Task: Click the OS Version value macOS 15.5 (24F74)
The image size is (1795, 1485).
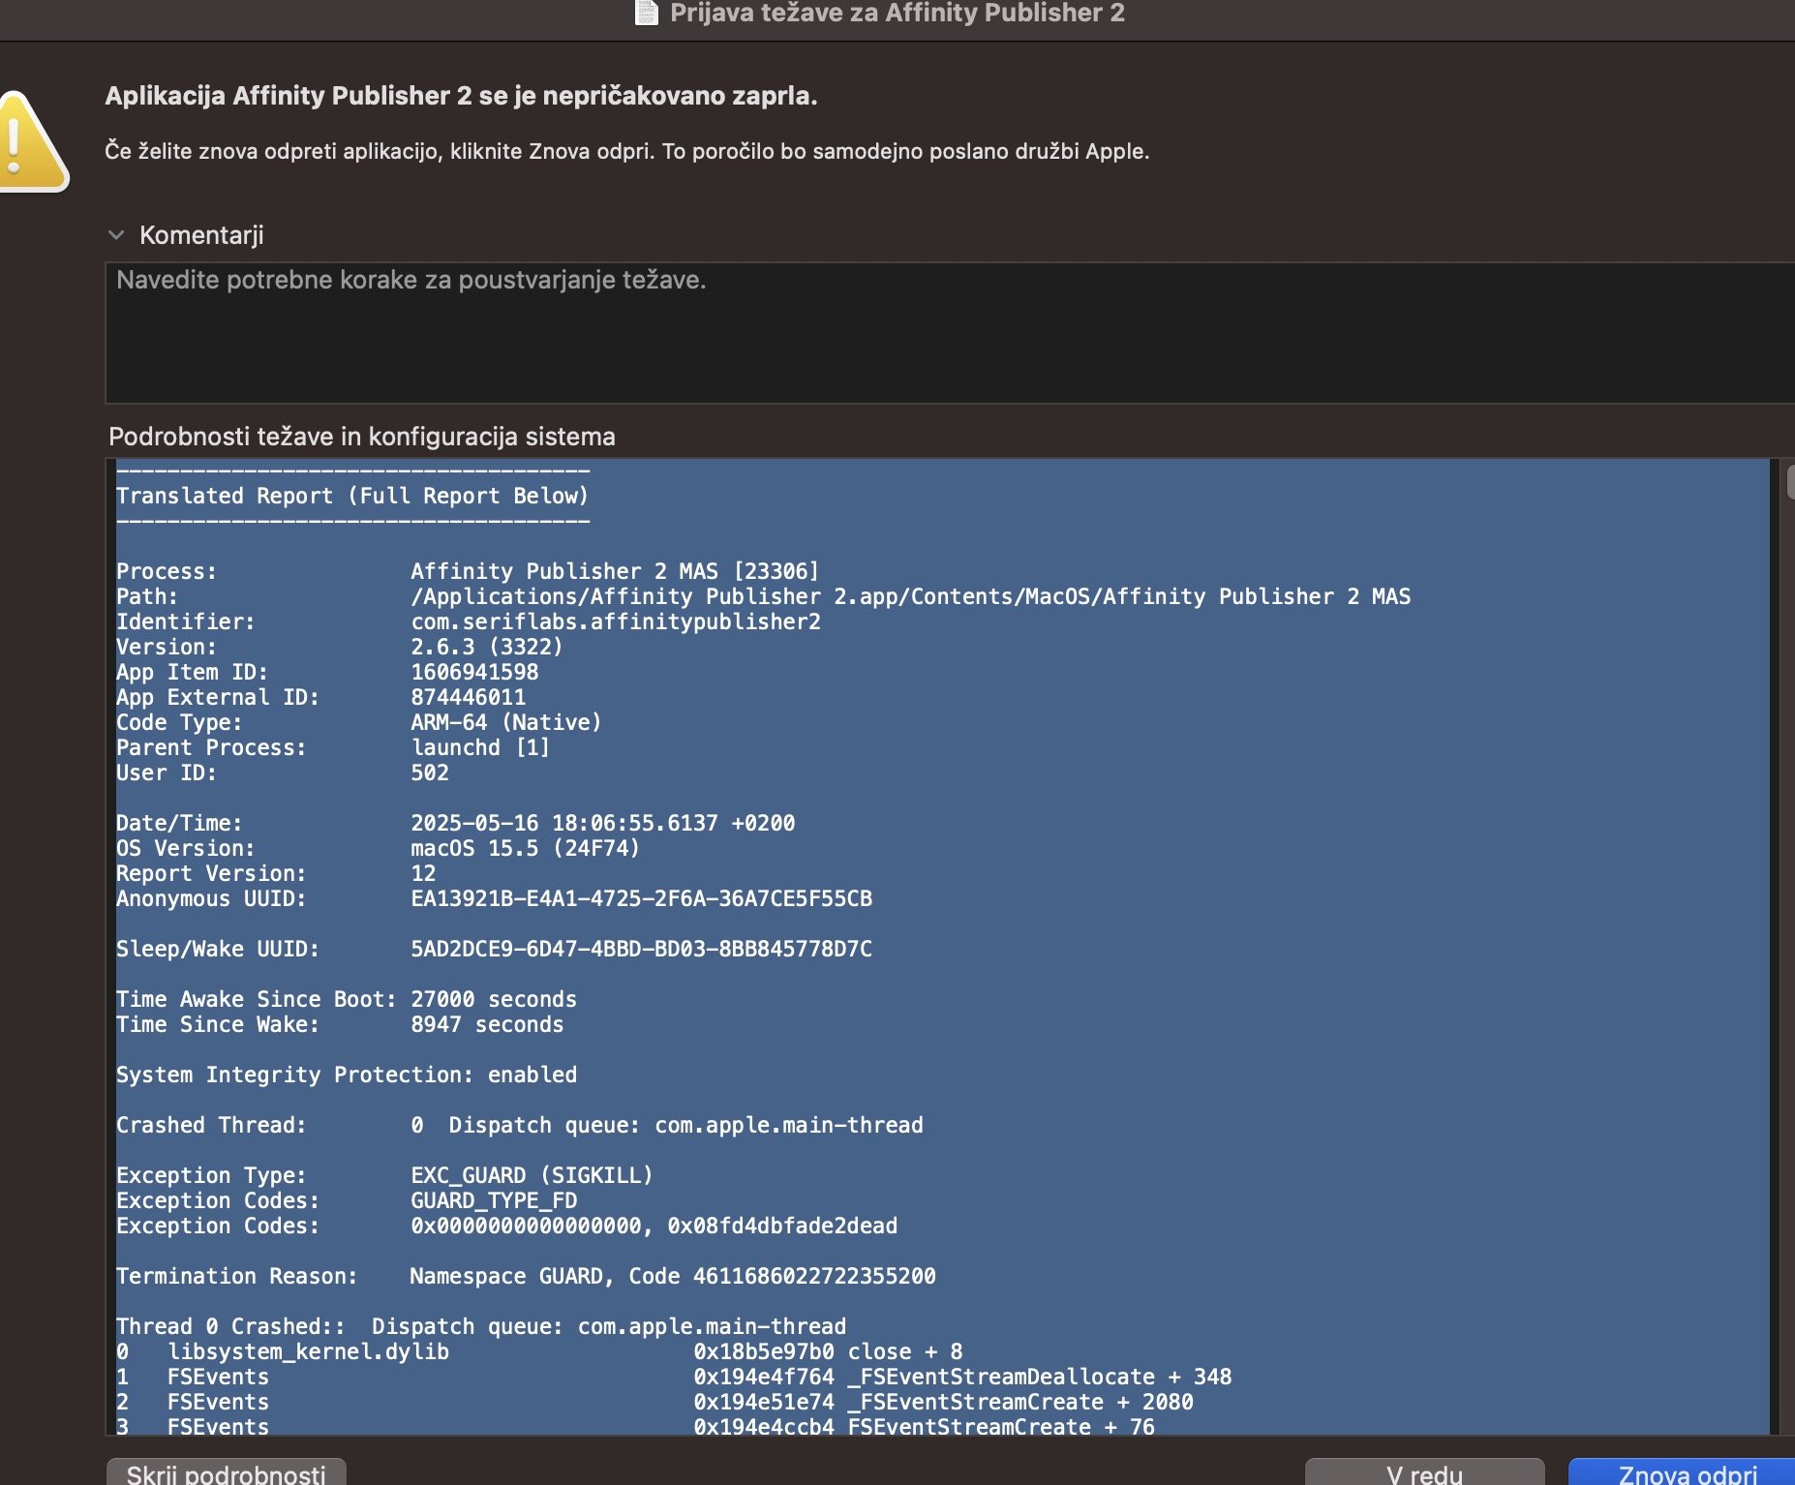Action: [526, 848]
